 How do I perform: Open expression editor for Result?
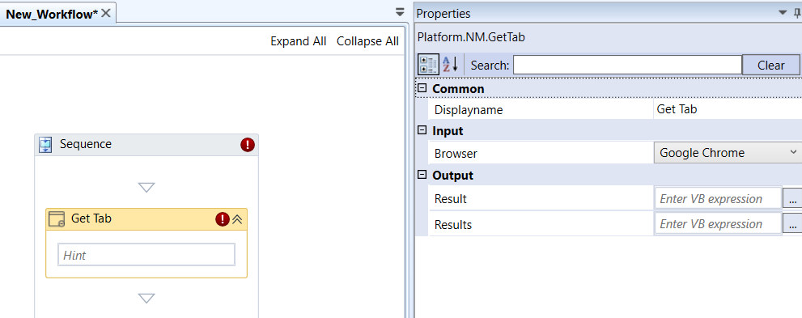click(x=793, y=198)
